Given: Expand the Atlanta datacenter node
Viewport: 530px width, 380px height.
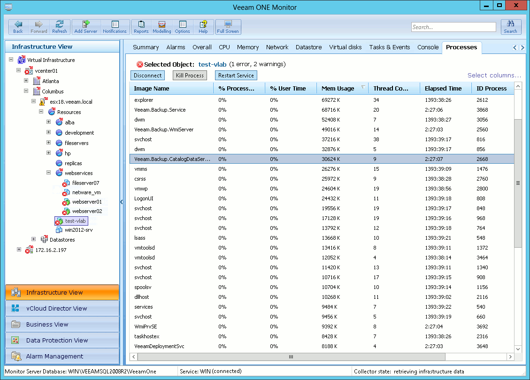Looking at the screenshot, I should (26, 80).
